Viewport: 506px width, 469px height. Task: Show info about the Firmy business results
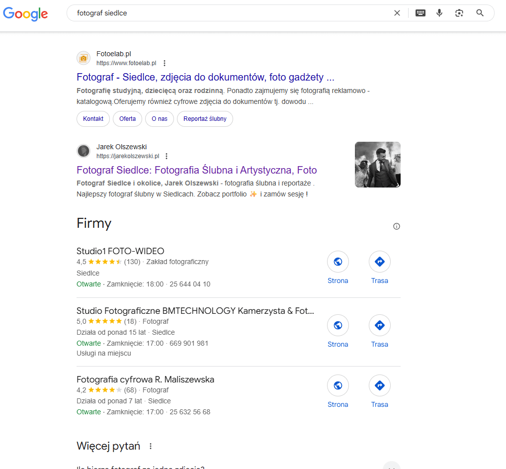(397, 226)
